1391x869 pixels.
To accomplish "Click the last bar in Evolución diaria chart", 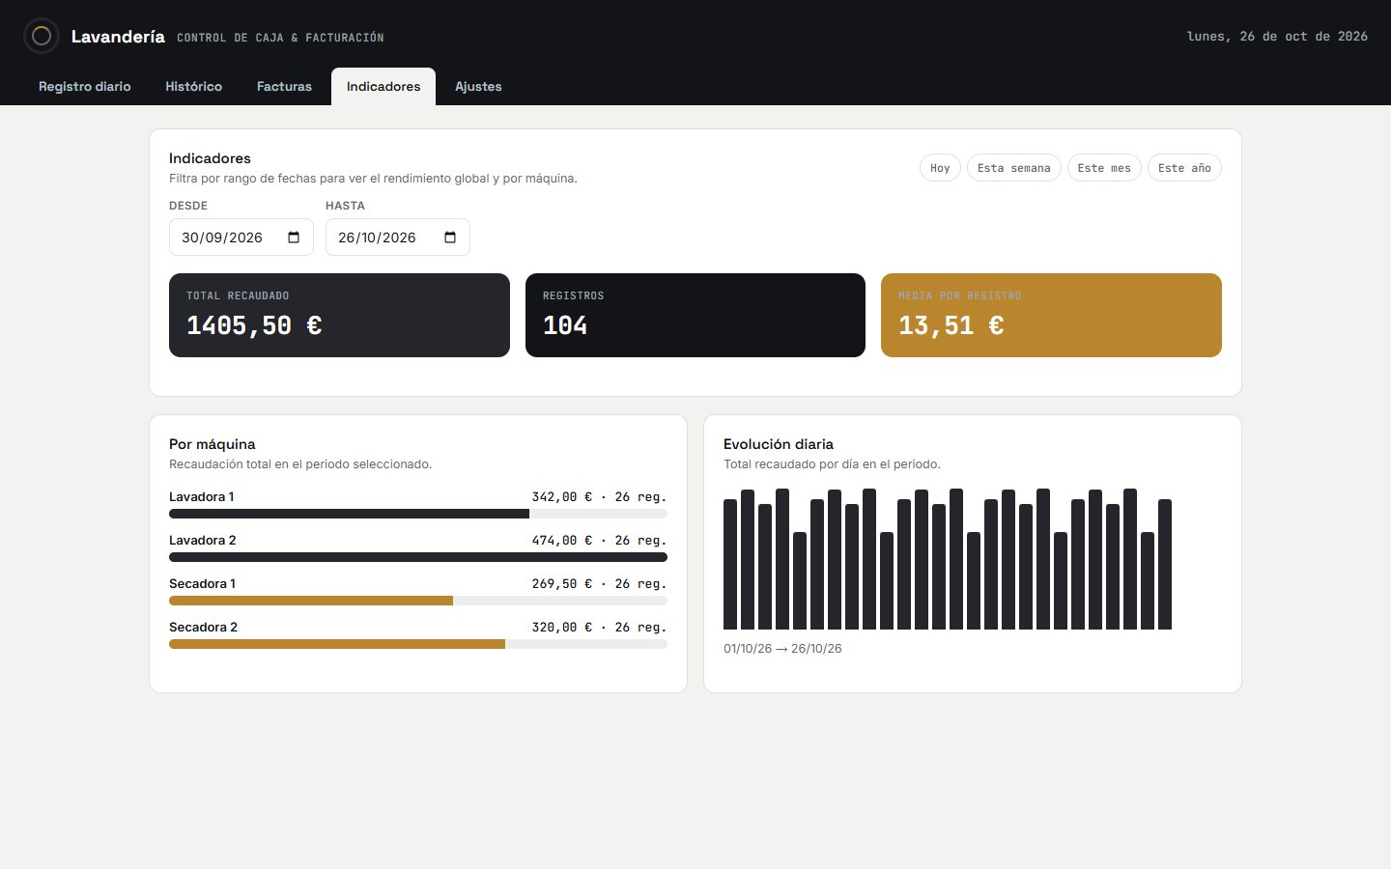I will (x=1165, y=564).
